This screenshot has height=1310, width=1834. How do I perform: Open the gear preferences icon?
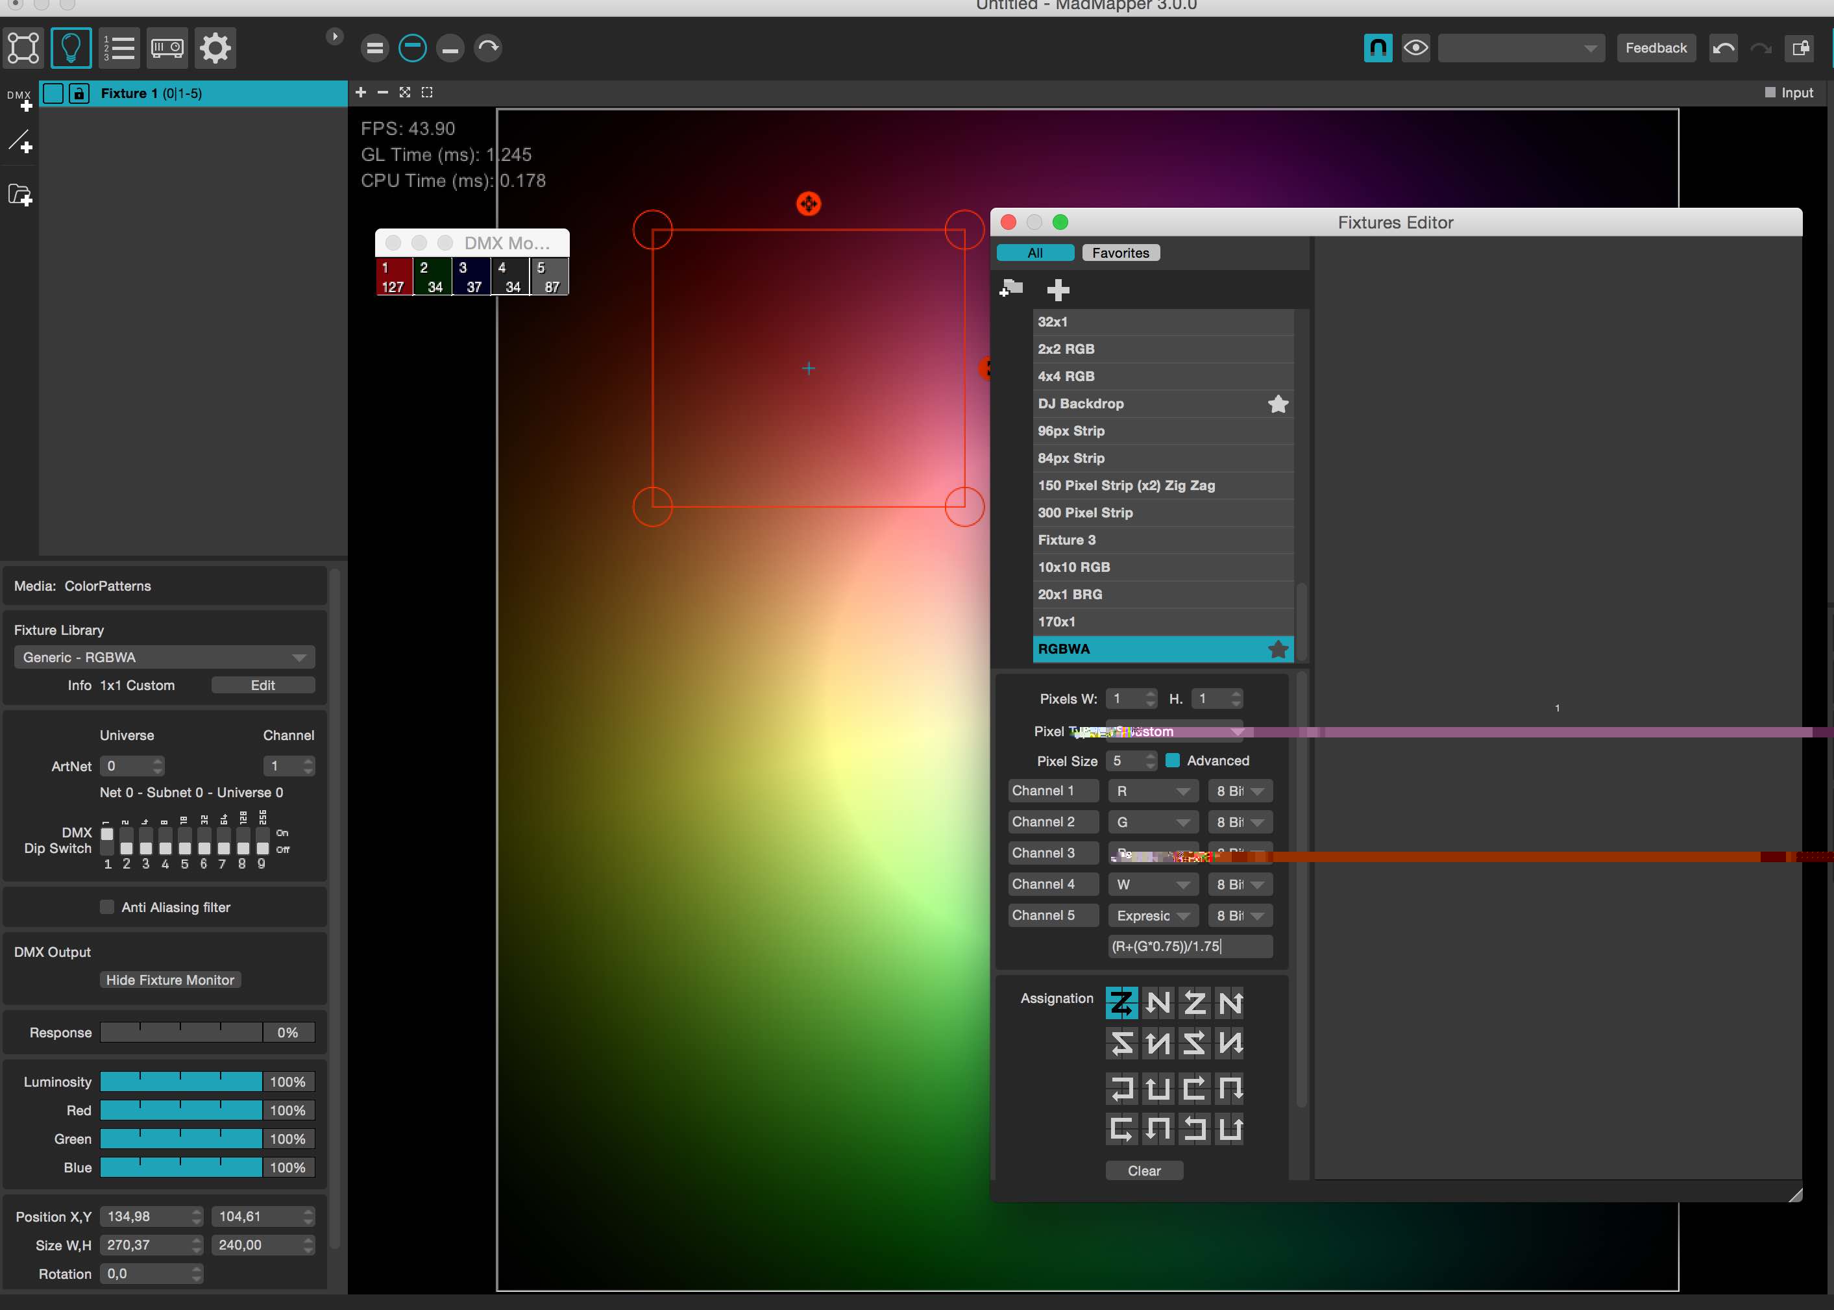(215, 47)
